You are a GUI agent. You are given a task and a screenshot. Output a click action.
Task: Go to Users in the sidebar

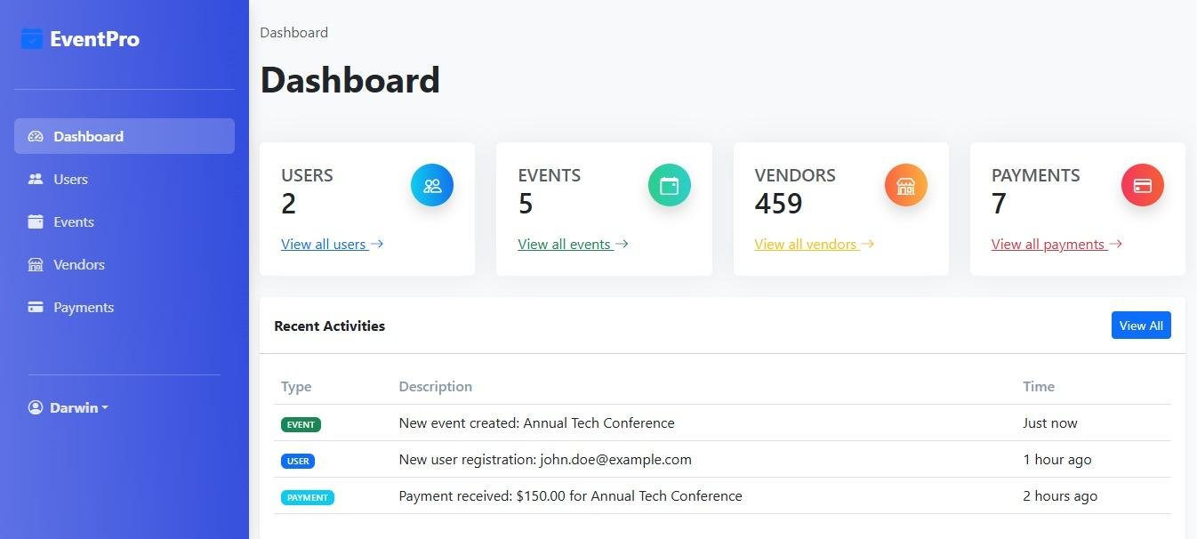click(x=70, y=179)
